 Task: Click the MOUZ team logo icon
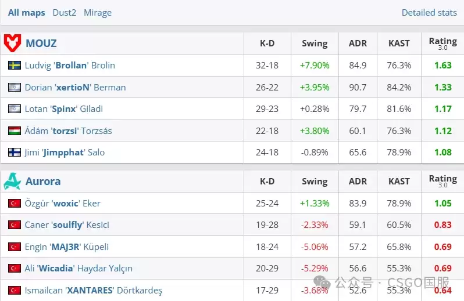pyautogui.click(x=12, y=43)
